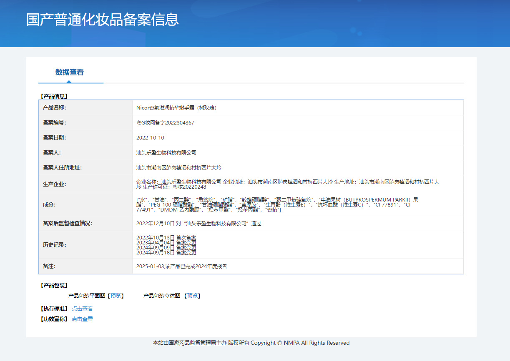
Task: Open the 数据查看 tab
Action: coord(70,72)
